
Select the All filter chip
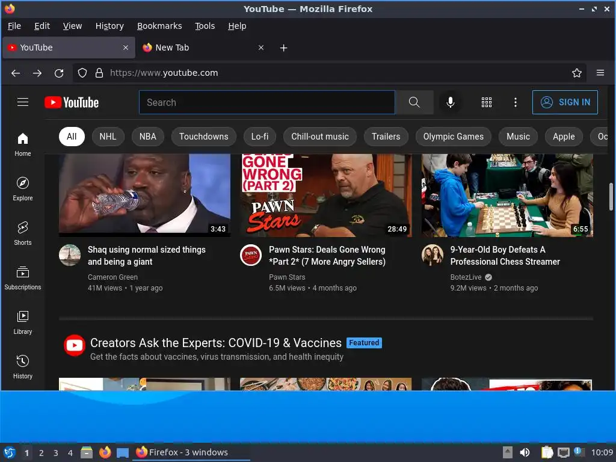coord(72,137)
